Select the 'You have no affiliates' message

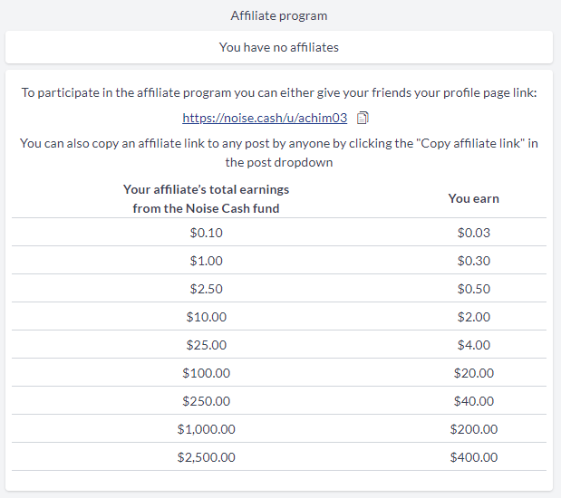pos(279,47)
